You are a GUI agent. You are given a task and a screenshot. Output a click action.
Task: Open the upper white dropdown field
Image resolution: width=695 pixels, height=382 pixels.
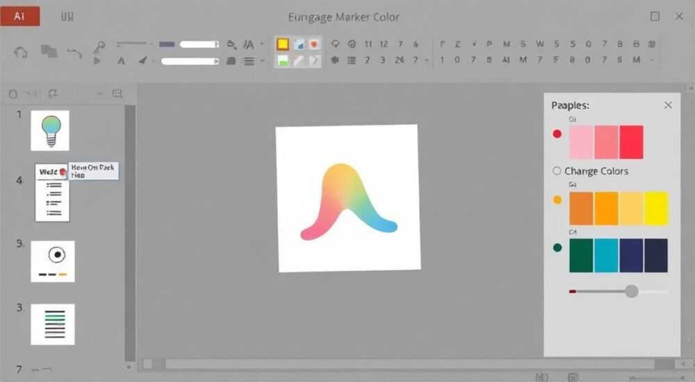coord(199,44)
